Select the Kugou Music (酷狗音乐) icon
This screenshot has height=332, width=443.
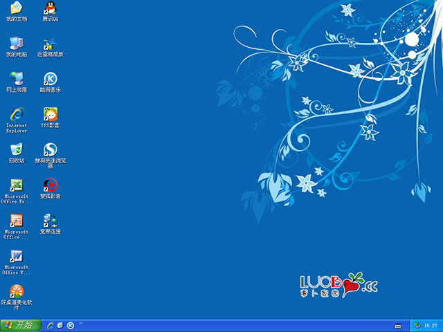pyautogui.click(x=50, y=79)
